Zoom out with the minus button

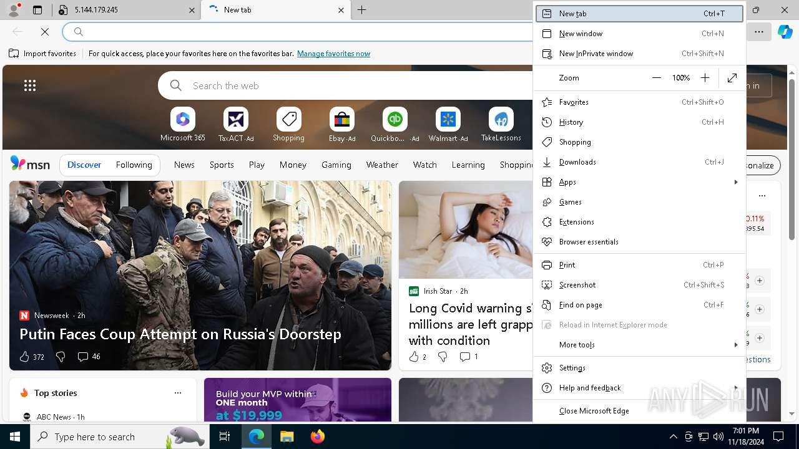point(656,78)
